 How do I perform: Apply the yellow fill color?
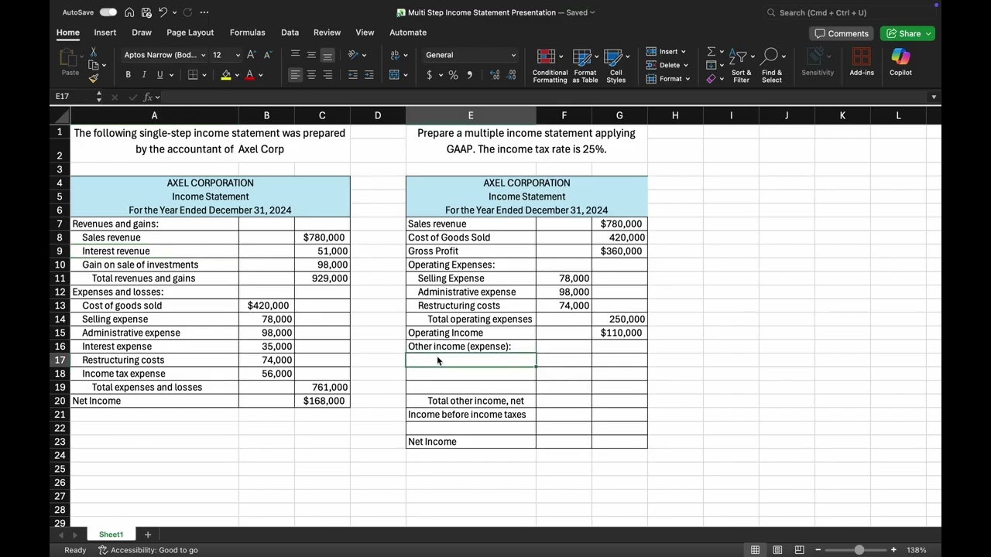point(226,75)
